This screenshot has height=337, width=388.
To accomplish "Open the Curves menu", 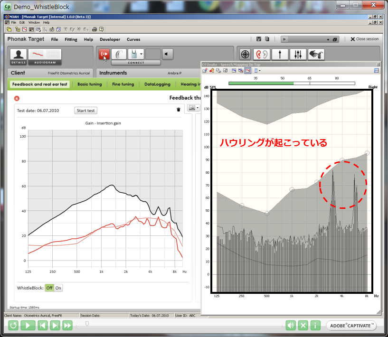I will (133, 39).
